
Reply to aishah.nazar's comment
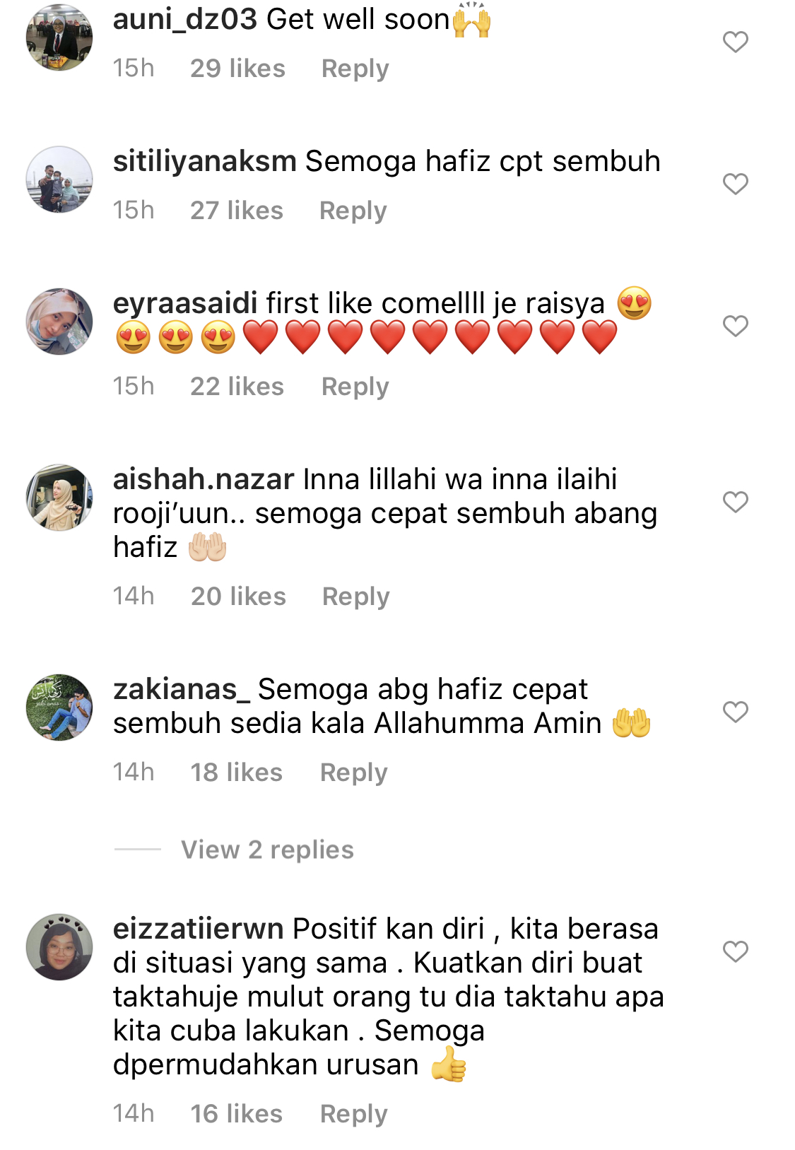[355, 597]
